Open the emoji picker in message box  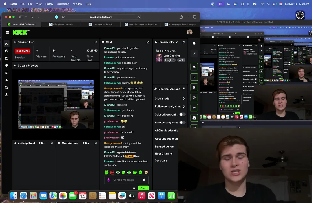tap(144, 180)
